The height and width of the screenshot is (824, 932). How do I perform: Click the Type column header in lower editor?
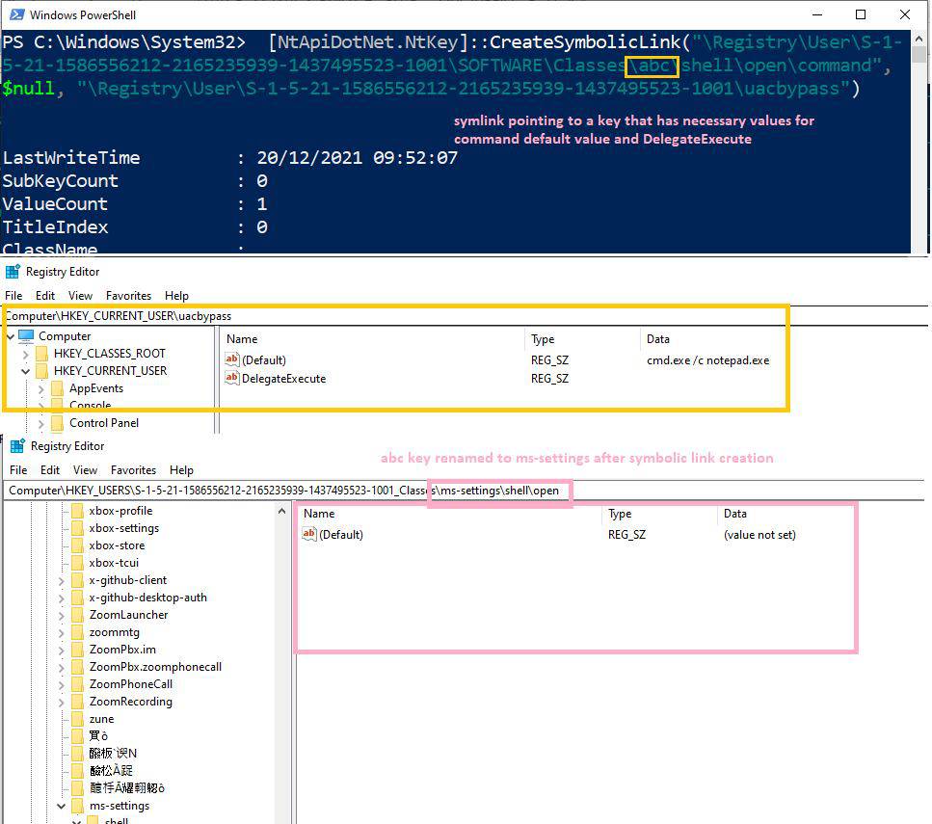click(619, 514)
